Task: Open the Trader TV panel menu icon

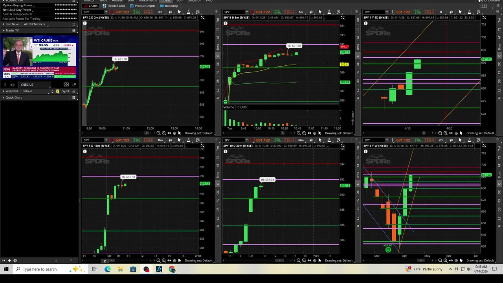Action: (x=73, y=30)
